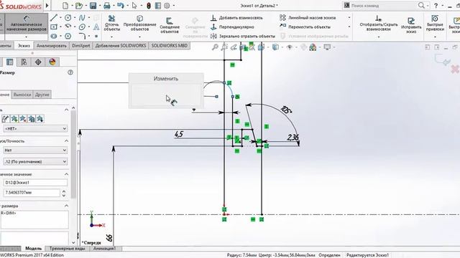Expand the Линейный массив эскиза dropdown arrow
460x258 pixels.
coord(349,18)
